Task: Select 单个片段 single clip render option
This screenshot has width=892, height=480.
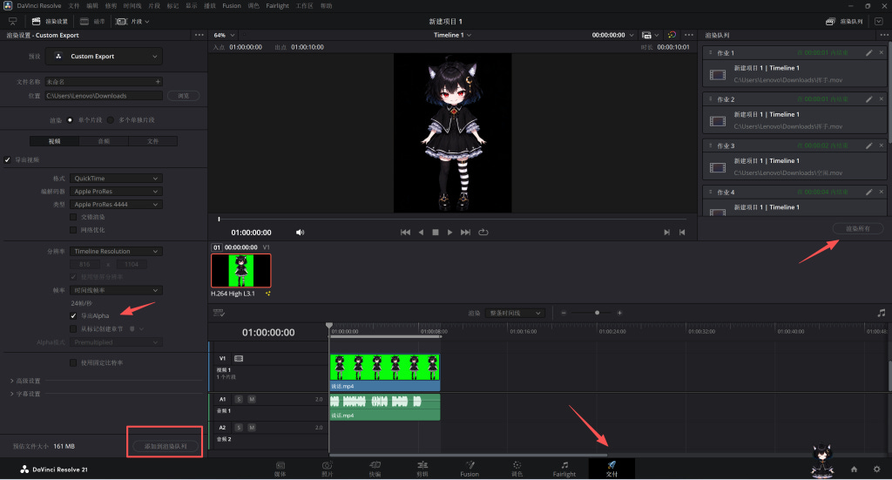Action: point(70,120)
